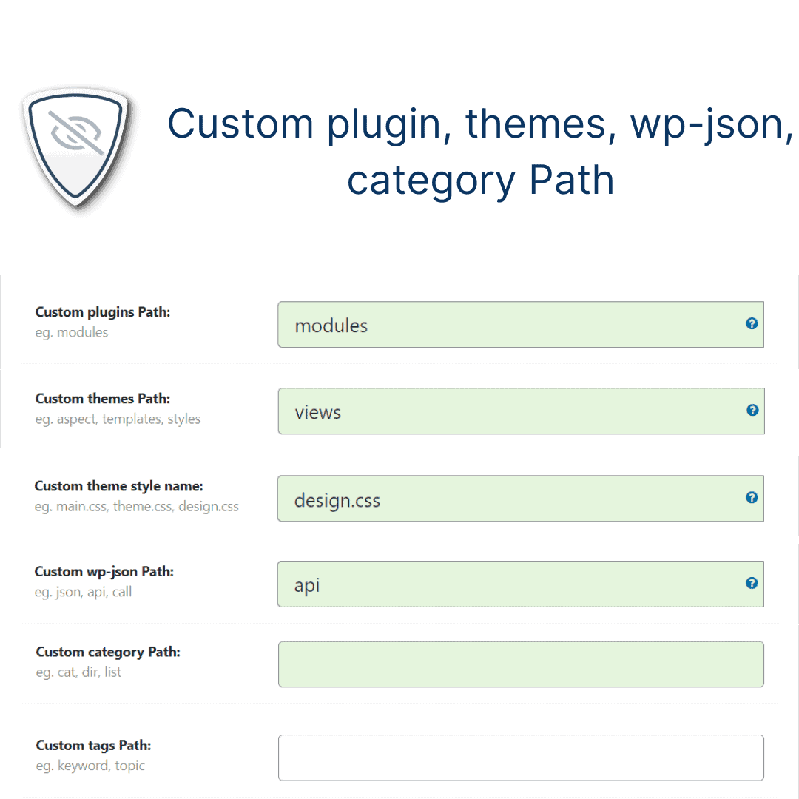Click the hint text "eg. keyword, topic"
This screenshot has width=799, height=799.
[x=90, y=766]
